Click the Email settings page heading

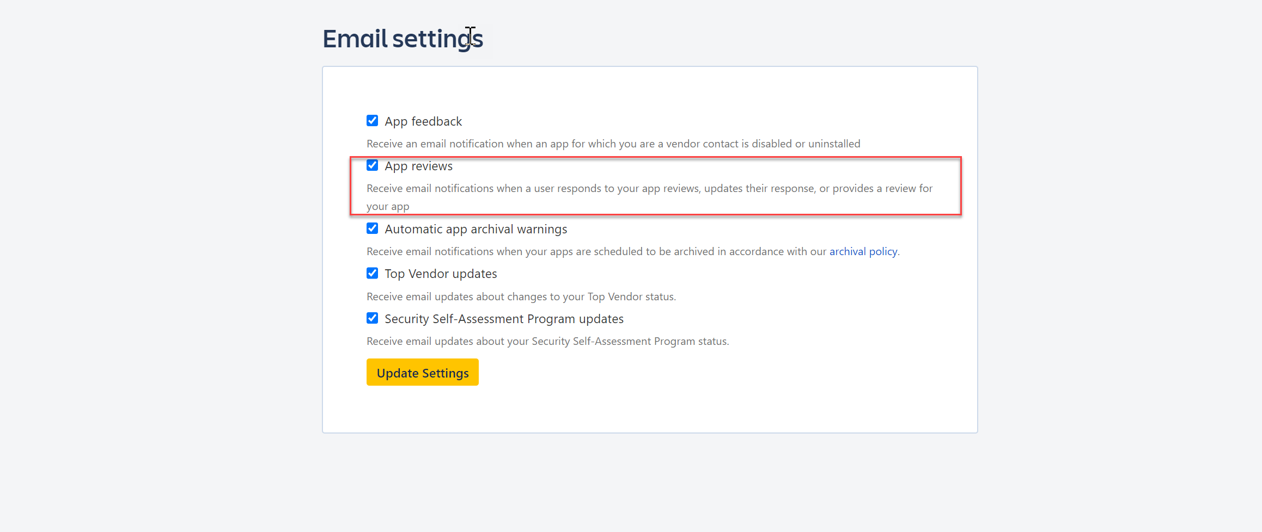(x=403, y=38)
